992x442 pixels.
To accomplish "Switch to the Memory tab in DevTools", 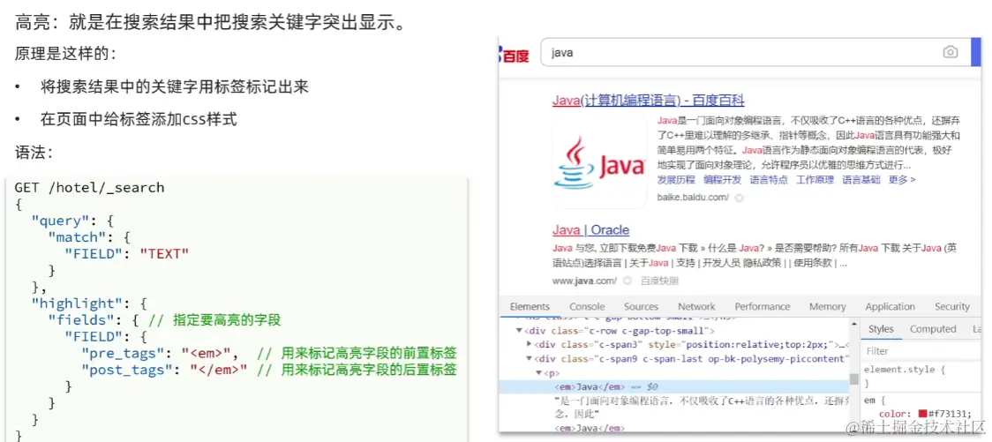I will coord(827,306).
